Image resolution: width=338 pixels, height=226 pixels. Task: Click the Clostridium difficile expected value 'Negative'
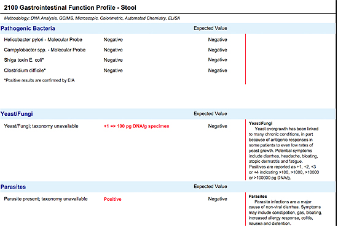pyautogui.click(x=218, y=70)
